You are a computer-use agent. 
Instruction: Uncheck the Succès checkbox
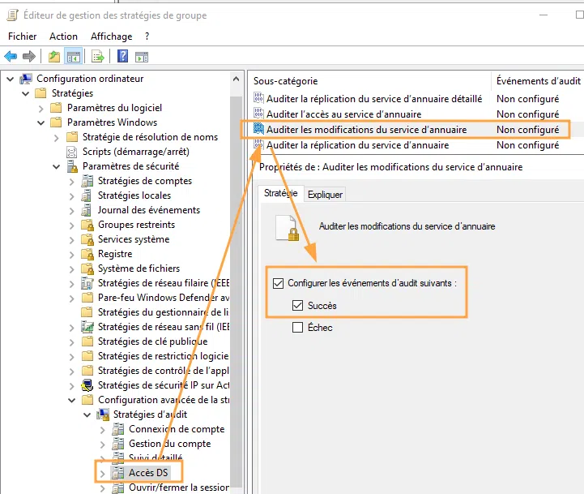click(297, 305)
